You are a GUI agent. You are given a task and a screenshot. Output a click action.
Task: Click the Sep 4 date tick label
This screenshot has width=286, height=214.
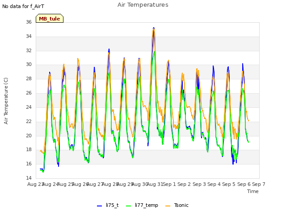tap(214, 184)
